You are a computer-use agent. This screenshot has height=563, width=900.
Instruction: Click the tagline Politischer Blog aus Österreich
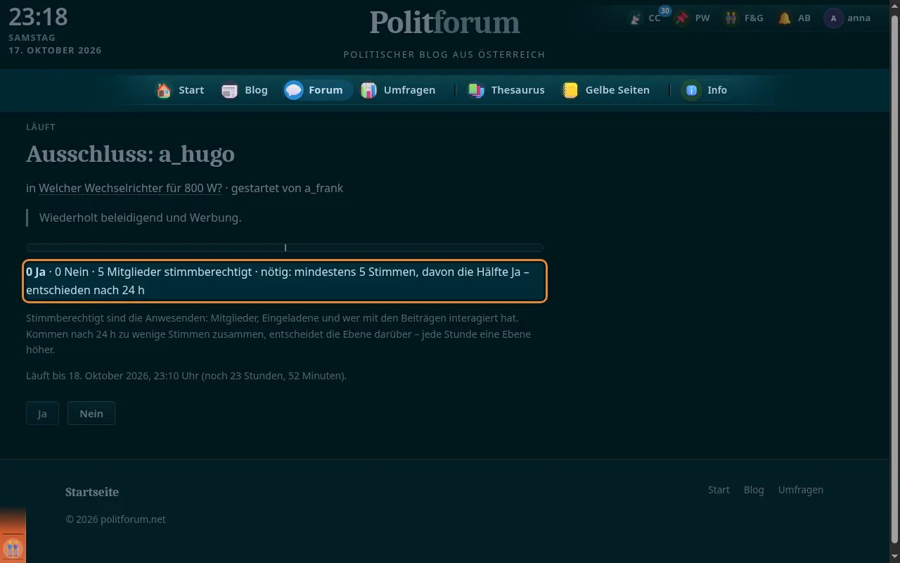444,55
